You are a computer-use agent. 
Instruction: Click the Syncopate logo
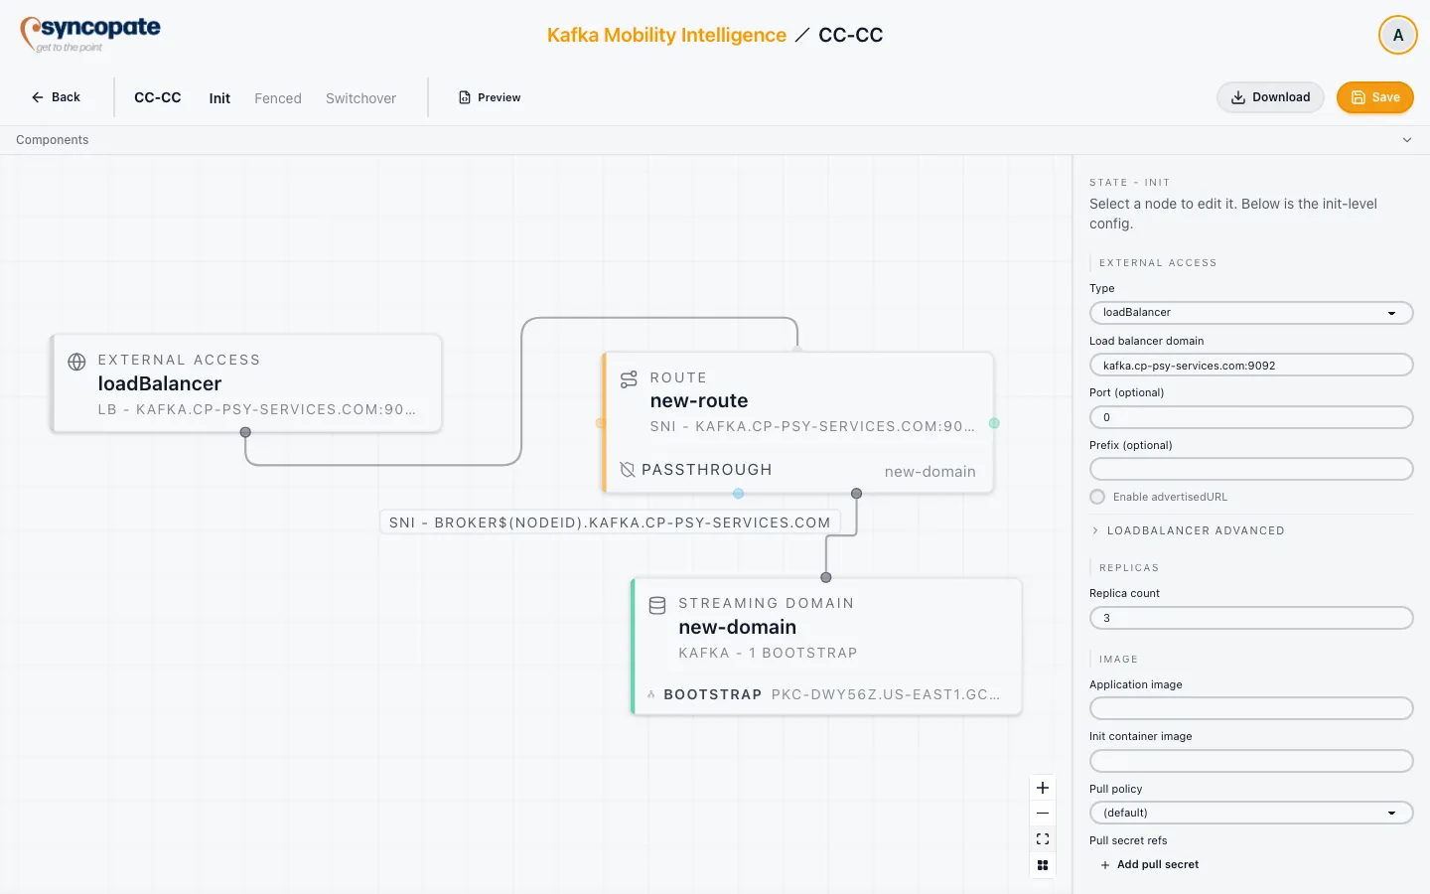(90, 35)
